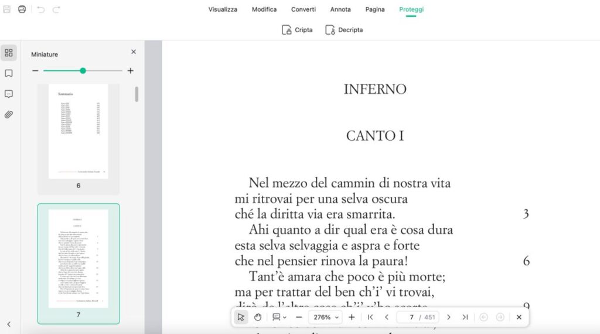The width and height of the screenshot is (600, 334).
Task: Close the Miniature panel
Action: click(134, 52)
